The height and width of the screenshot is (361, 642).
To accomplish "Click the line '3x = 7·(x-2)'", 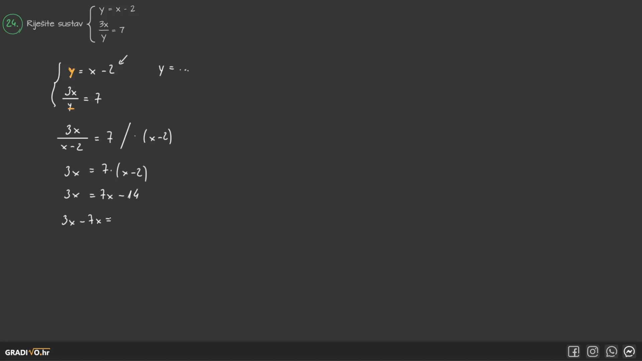I will coord(105,172).
